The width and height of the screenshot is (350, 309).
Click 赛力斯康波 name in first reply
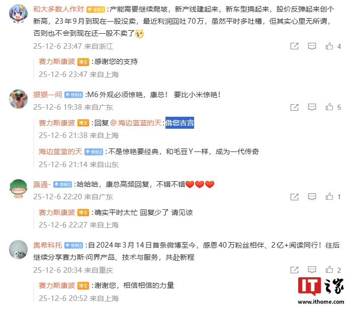point(57,61)
